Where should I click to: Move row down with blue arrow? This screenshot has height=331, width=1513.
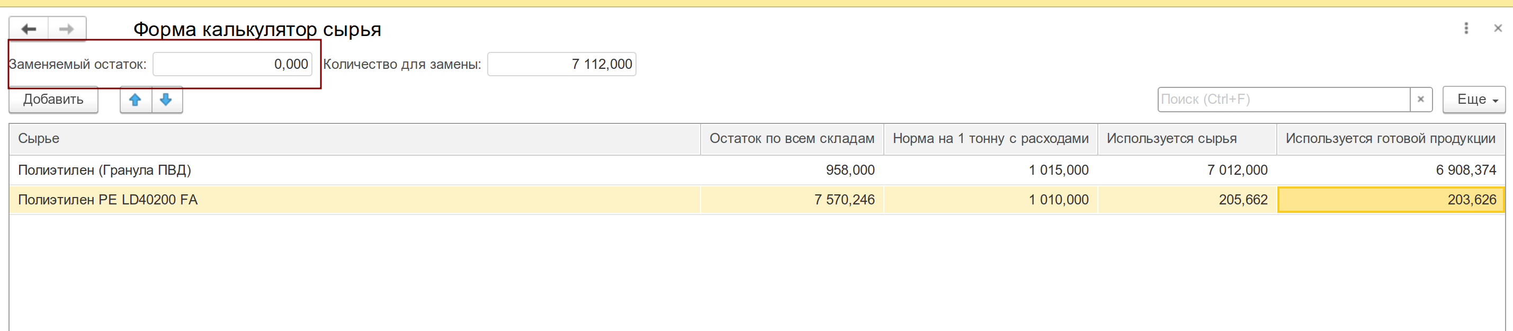(166, 100)
